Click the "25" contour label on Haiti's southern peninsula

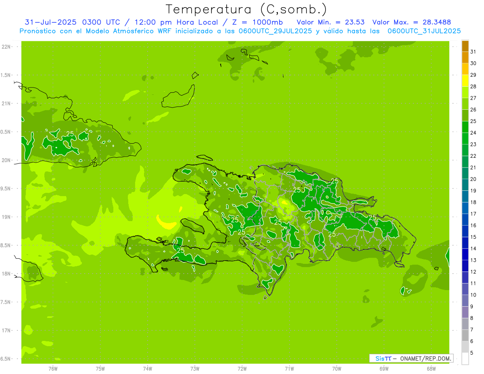tap(181, 250)
